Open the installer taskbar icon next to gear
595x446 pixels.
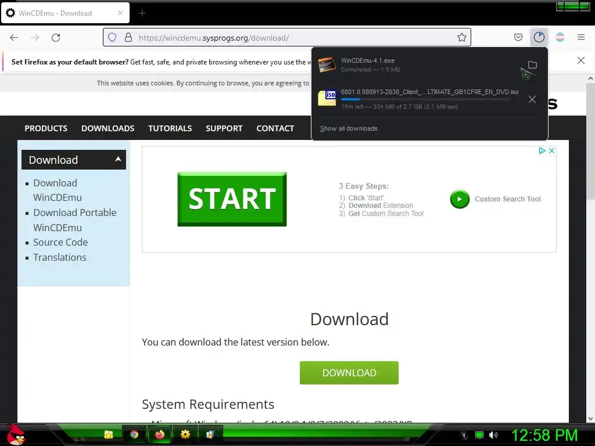[x=210, y=434]
